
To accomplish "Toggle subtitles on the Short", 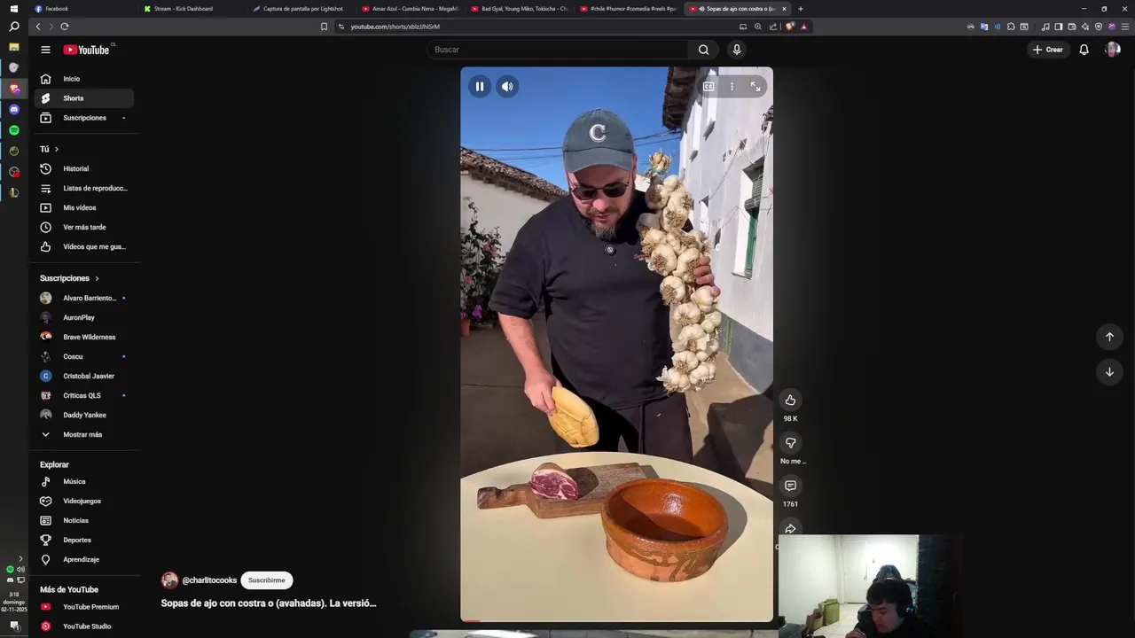I will [x=708, y=86].
